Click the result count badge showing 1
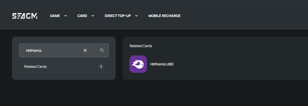Screen dimensions: 308x106 101,67
